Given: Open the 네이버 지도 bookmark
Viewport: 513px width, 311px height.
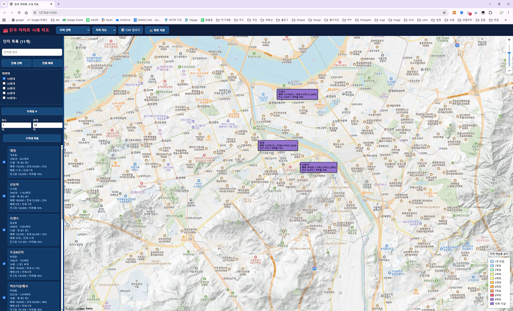Looking at the screenshot, I should point(173,20).
